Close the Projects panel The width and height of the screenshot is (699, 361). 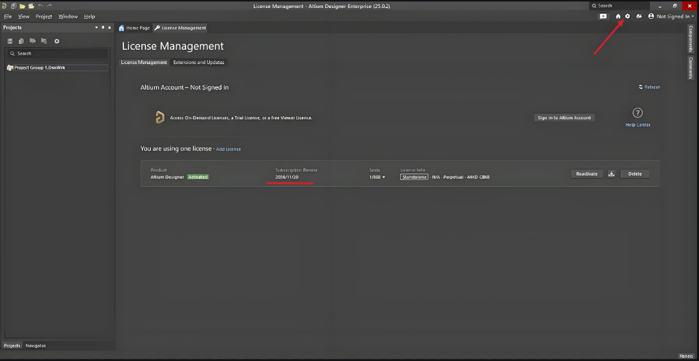(x=110, y=27)
